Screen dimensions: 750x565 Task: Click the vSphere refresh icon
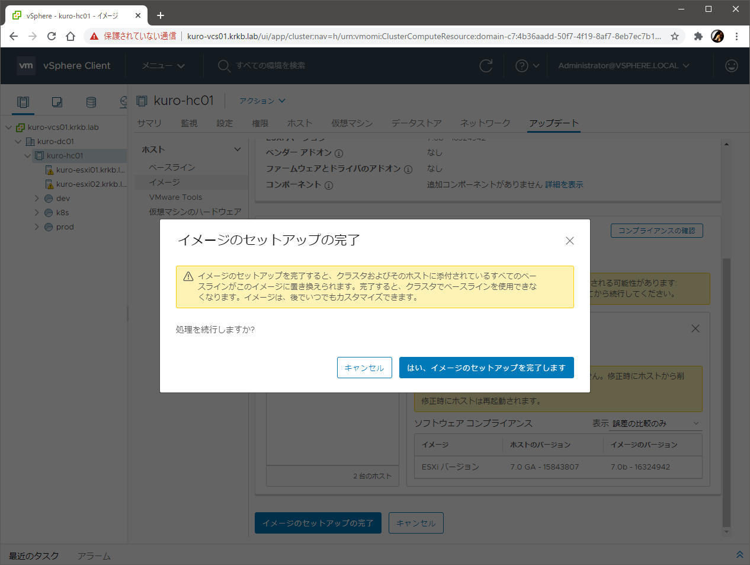click(x=486, y=66)
